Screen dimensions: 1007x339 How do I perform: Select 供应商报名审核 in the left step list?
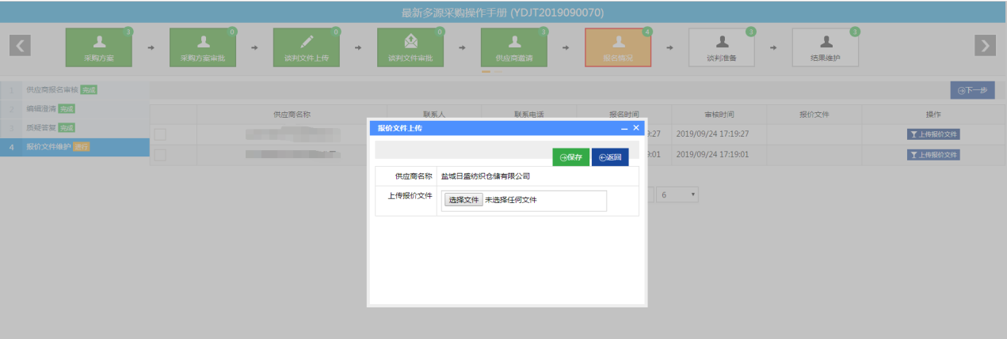(x=54, y=90)
